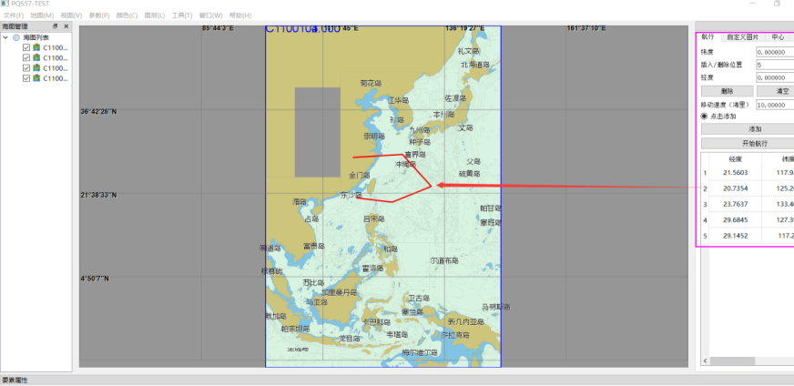Click the 删除 button
The height and width of the screenshot is (386, 794).
tap(727, 91)
